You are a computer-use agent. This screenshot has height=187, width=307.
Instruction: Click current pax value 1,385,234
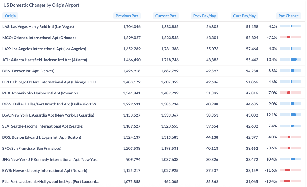170,104
